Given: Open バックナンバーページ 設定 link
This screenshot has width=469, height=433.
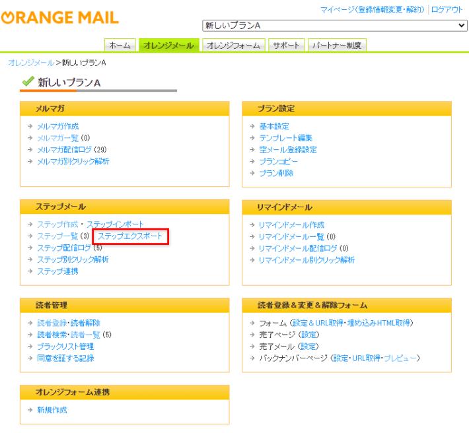Looking at the screenshot, I should [341, 358].
